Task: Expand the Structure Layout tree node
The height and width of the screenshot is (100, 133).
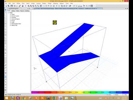Action: pos(10,16)
